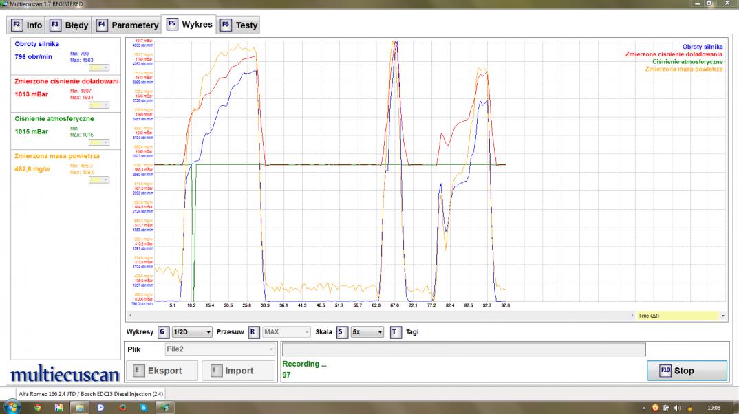Image resolution: width=739 pixels, height=414 pixels.
Task: Click the G key icon beside Wykresy
Action: coord(163,332)
